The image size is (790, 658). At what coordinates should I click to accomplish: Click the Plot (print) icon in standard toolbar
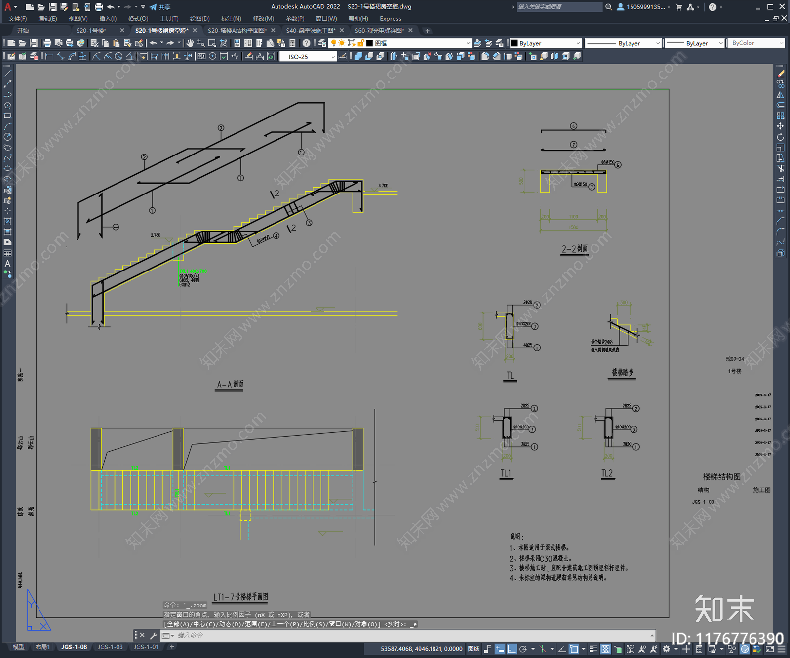[47, 43]
